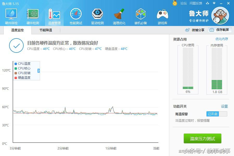234x156 pixels.
Task: Open the 游戏库 game library
Action: 162,16
